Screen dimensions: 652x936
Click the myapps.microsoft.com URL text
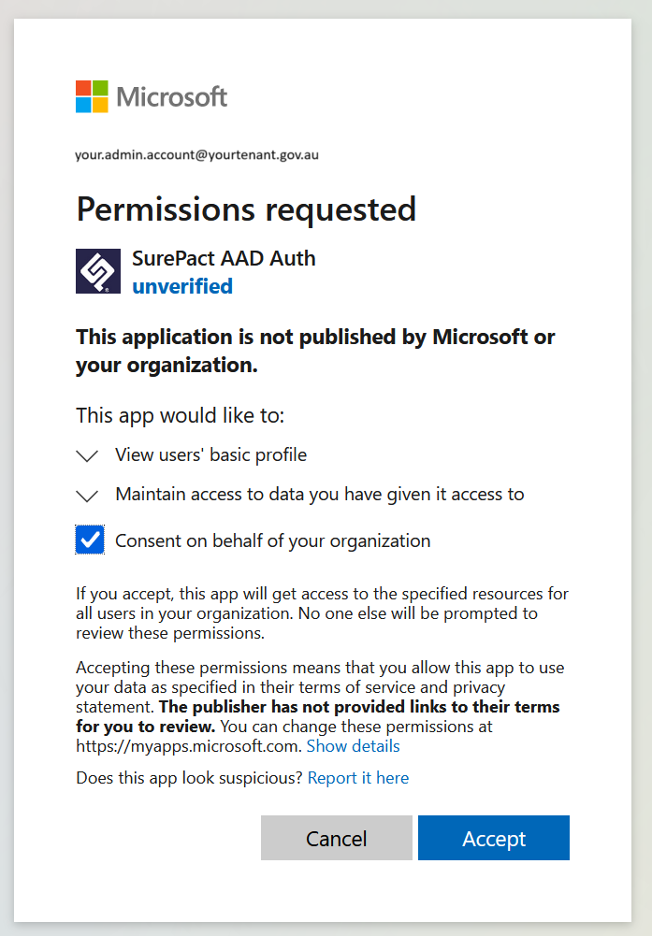coord(187,746)
